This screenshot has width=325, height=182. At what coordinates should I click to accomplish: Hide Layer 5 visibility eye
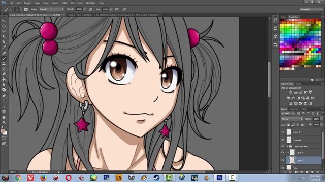click(283, 132)
